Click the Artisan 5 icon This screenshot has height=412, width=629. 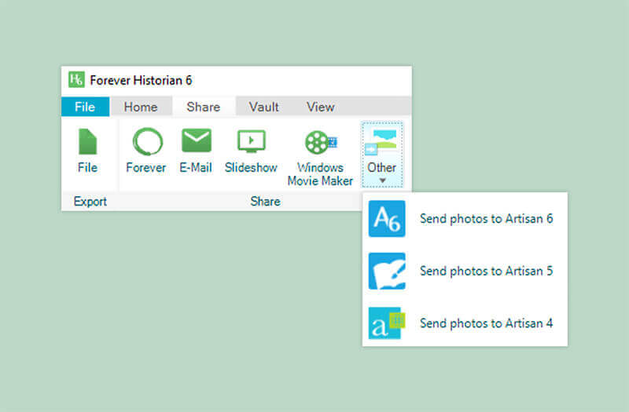coord(387,271)
